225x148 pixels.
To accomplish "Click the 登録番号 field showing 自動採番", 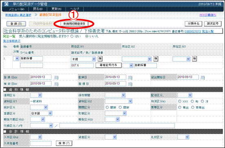I will (32, 59).
